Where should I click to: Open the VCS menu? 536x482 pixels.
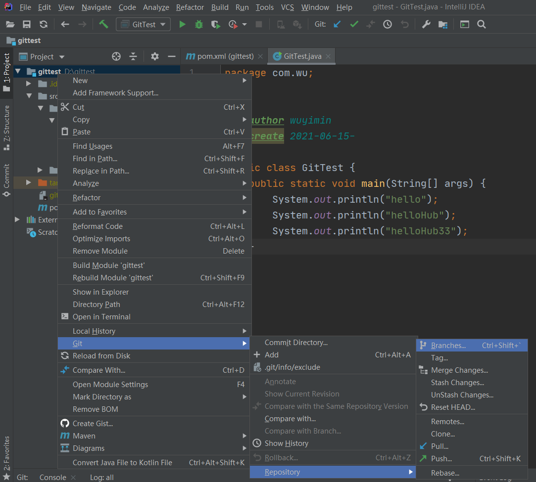[287, 7]
